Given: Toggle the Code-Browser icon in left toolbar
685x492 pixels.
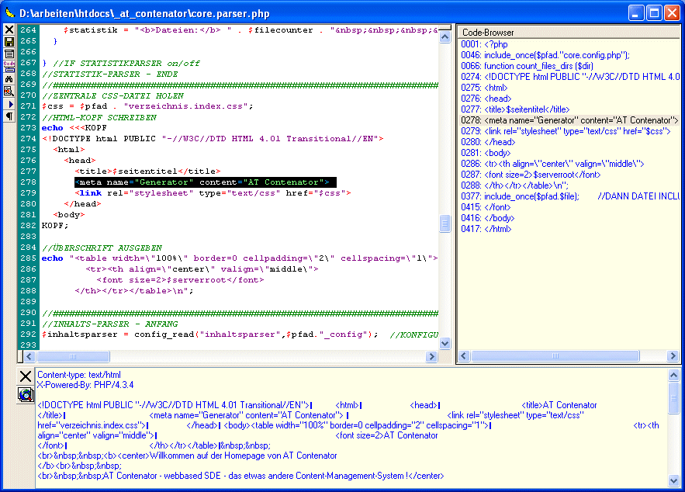Looking at the screenshot, I should click(x=9, y=67).
